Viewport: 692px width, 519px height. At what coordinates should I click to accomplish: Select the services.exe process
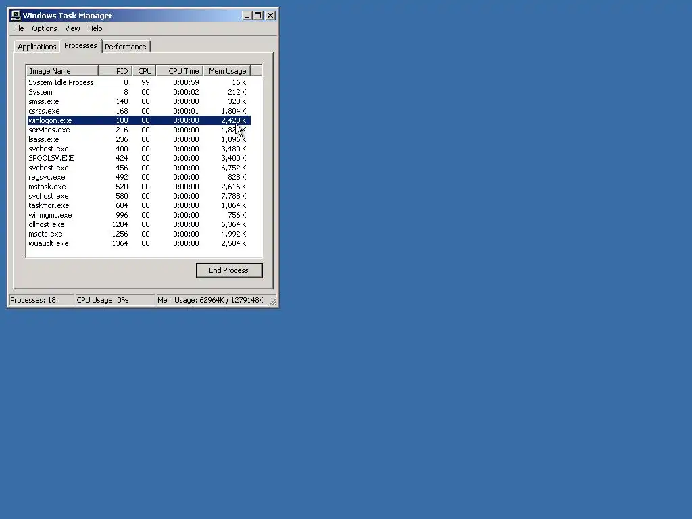tap(139, 130)
